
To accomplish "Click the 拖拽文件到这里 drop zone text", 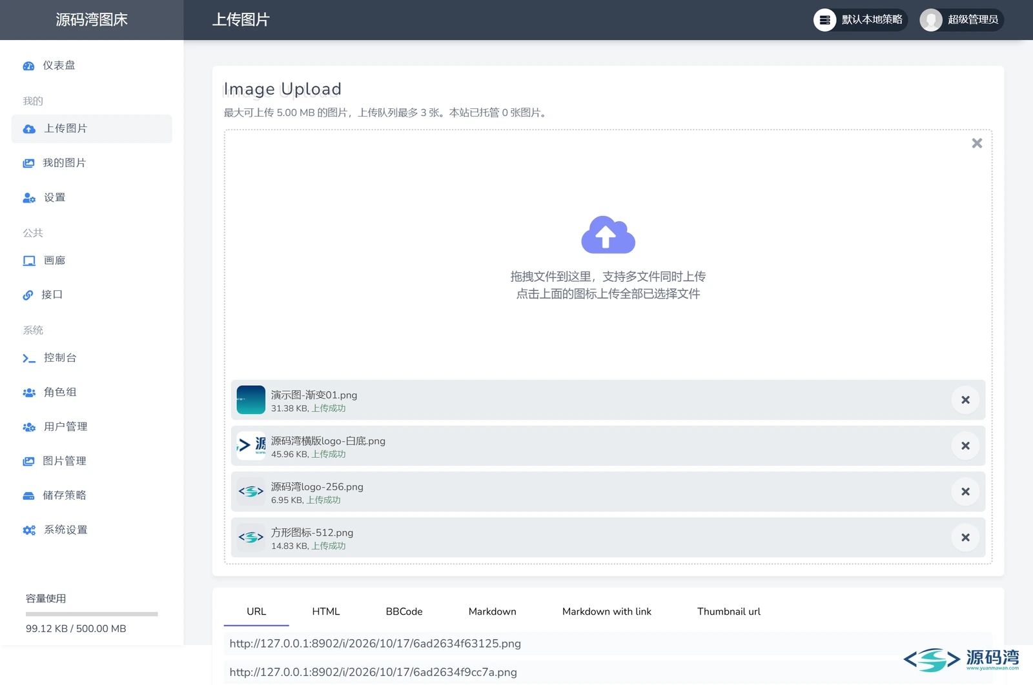I will pos(608,277).
